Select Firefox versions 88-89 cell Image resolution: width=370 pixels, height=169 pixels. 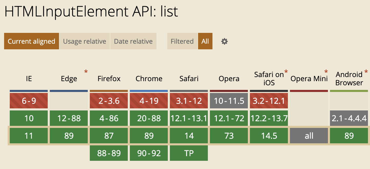[x=109, y=153]
